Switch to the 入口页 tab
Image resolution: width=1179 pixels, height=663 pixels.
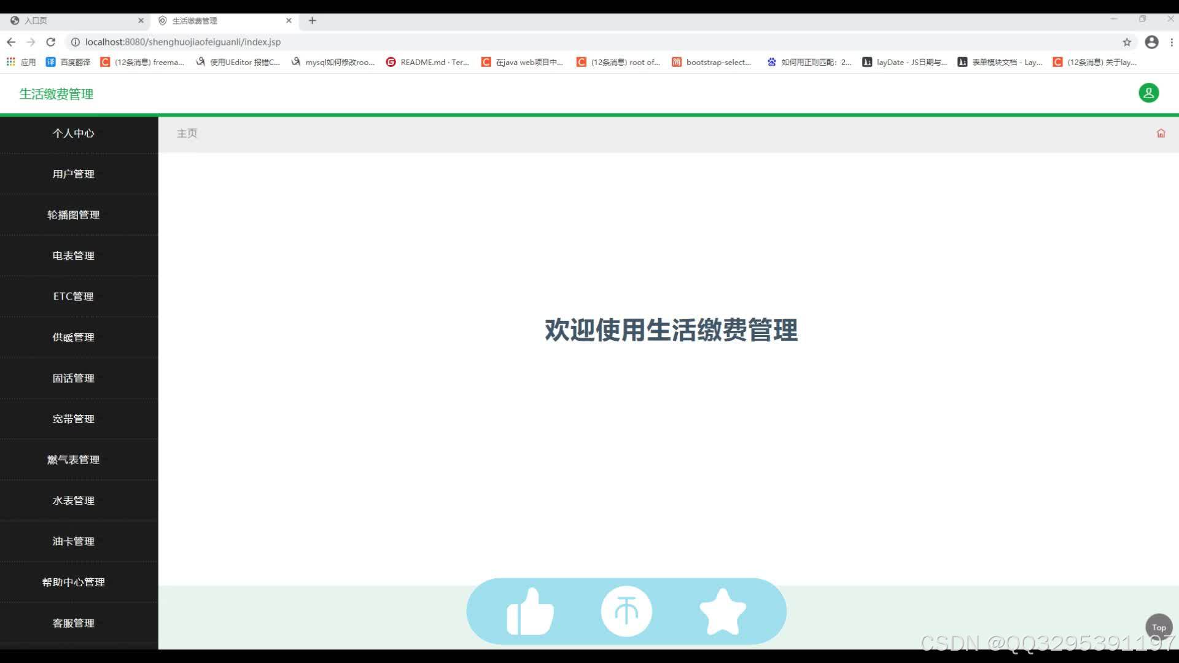coord(74,20)
